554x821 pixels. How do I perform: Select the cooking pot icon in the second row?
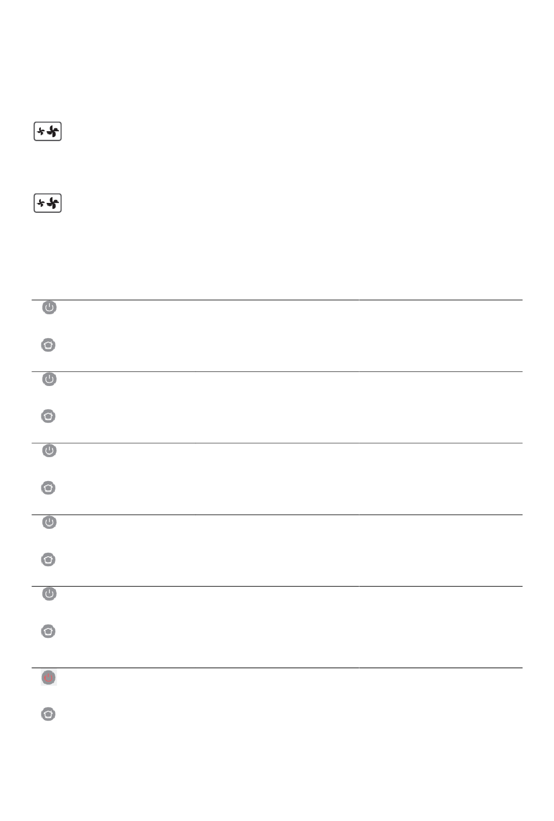click(x=48, y=416)
